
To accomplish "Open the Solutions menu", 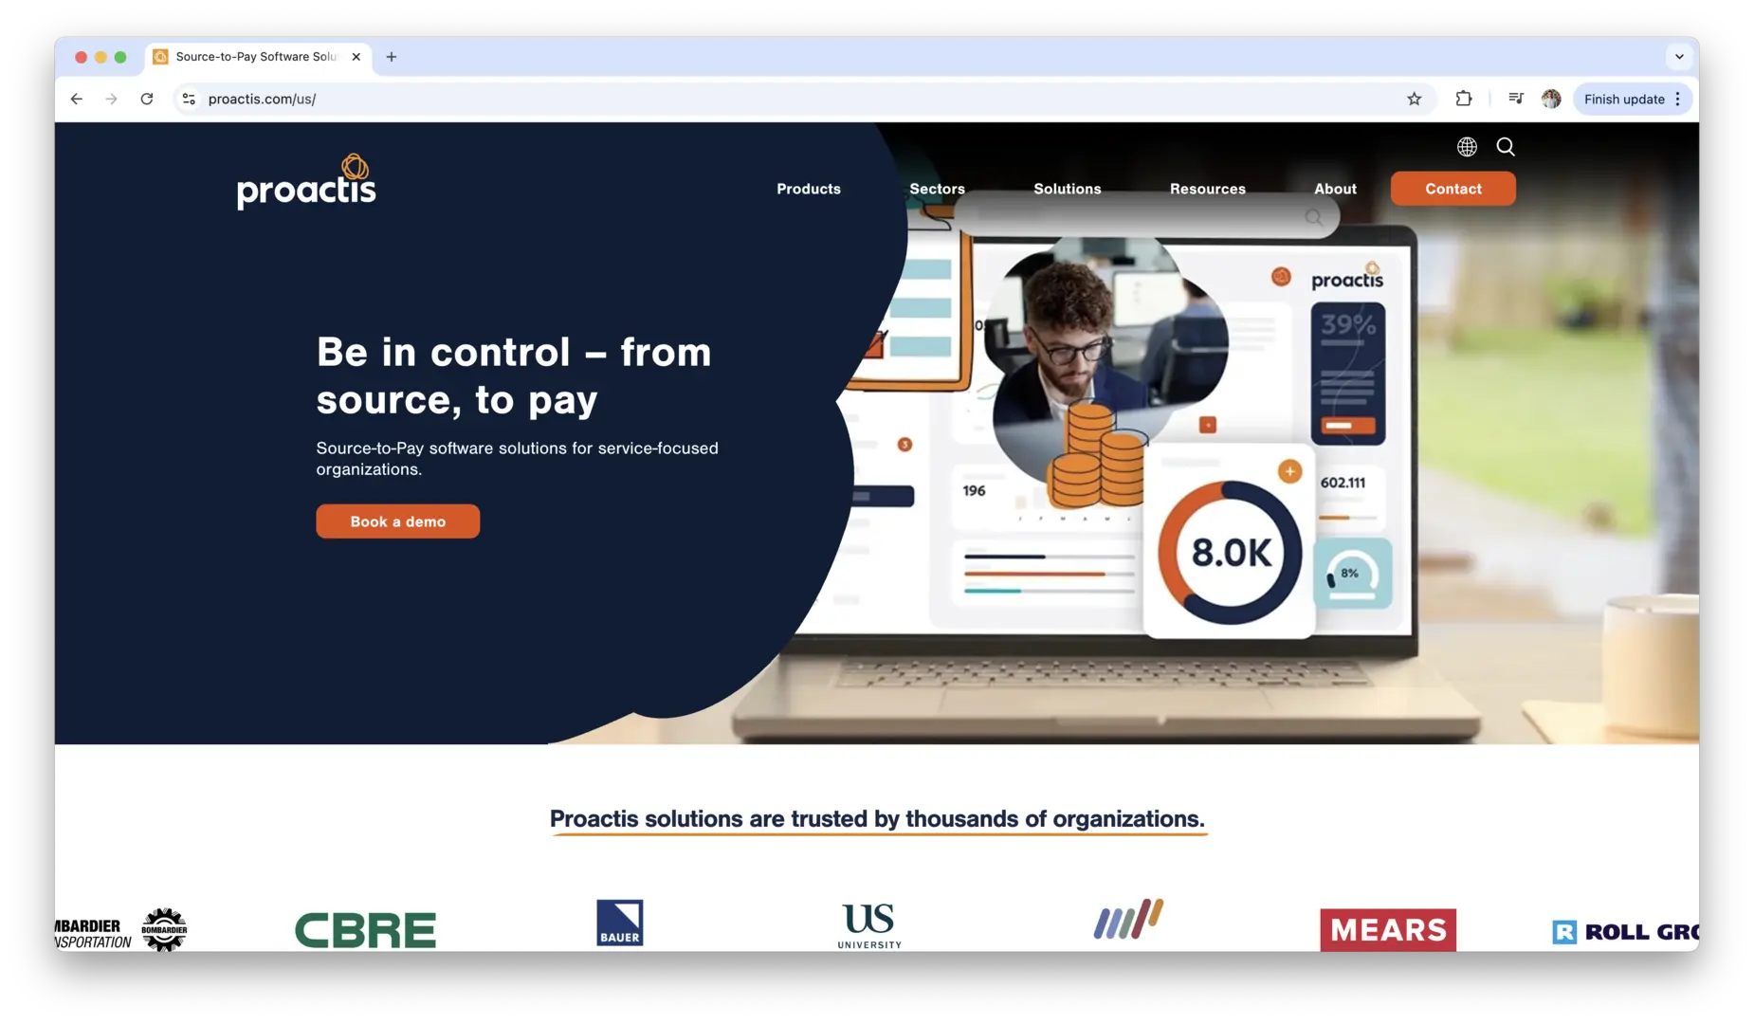I will [x=1068, y=189].
